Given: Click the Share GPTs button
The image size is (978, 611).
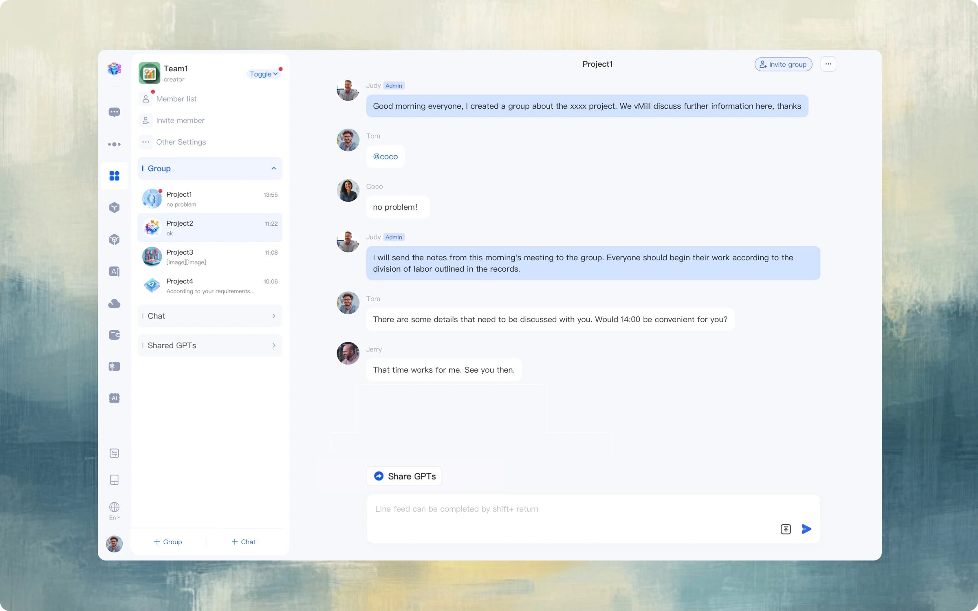Looking at the screenshot, I should [x=404, y=476].
